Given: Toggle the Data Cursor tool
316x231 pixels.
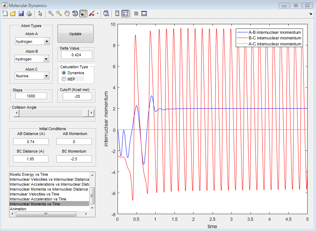Looking at the screenshot, I should click(x=83, y=14).
